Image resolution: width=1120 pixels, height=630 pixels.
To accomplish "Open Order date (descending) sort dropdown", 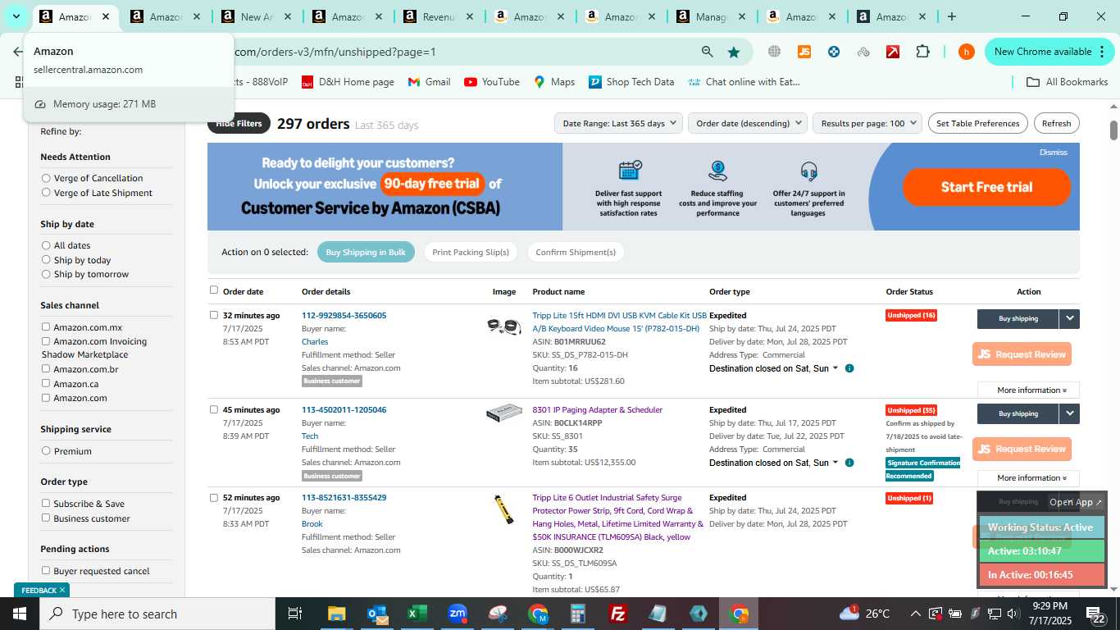I will pyautogui.click(x=748, y=123).
